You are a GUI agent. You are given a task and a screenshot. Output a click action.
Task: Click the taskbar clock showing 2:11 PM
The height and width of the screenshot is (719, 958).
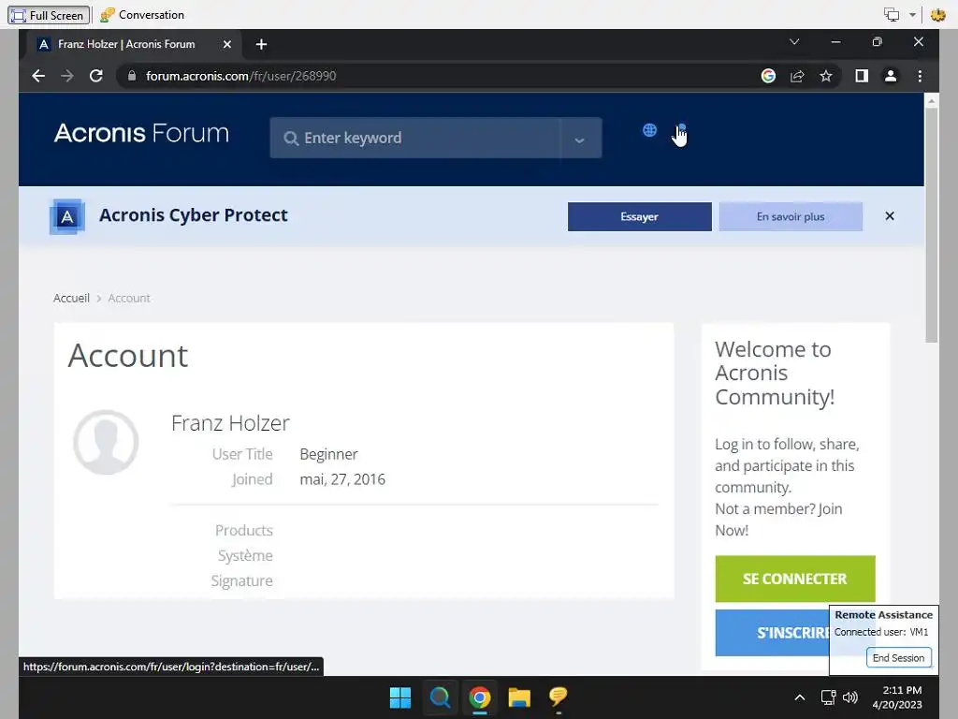[897, 697]
